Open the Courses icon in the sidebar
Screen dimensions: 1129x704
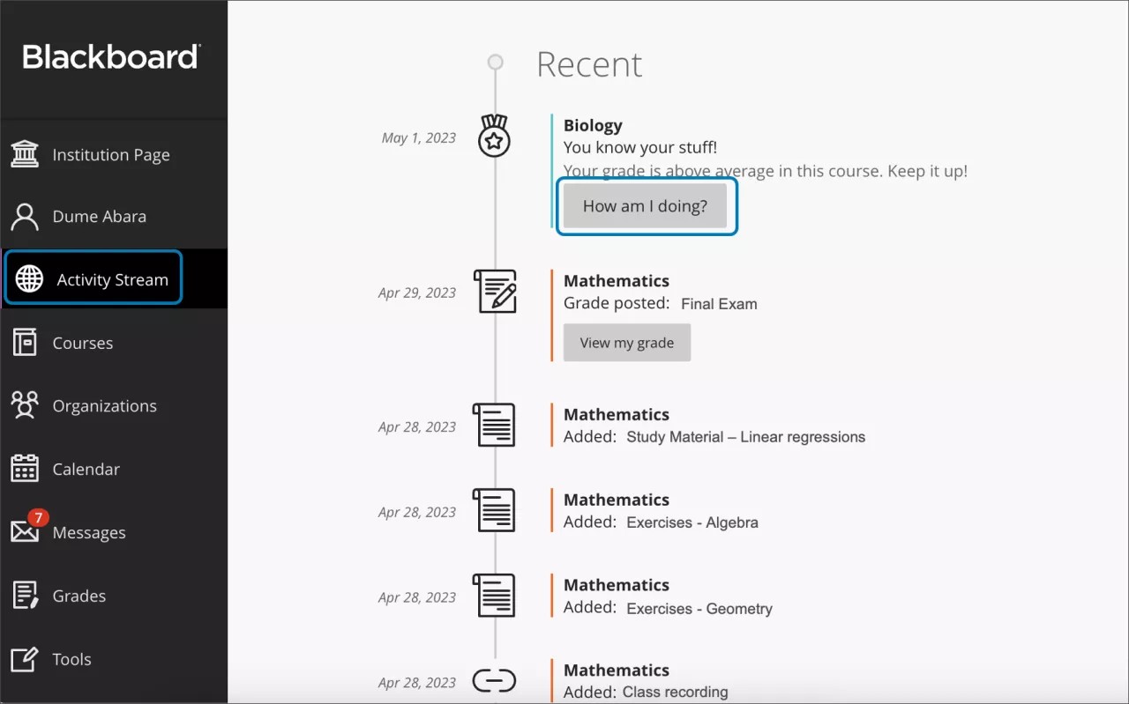(x=26, y=343)
